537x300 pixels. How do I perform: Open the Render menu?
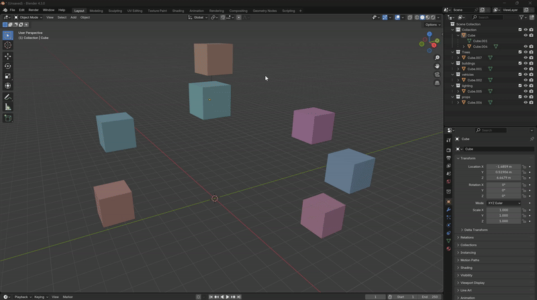pyautogui.click(x=33, y=10)
